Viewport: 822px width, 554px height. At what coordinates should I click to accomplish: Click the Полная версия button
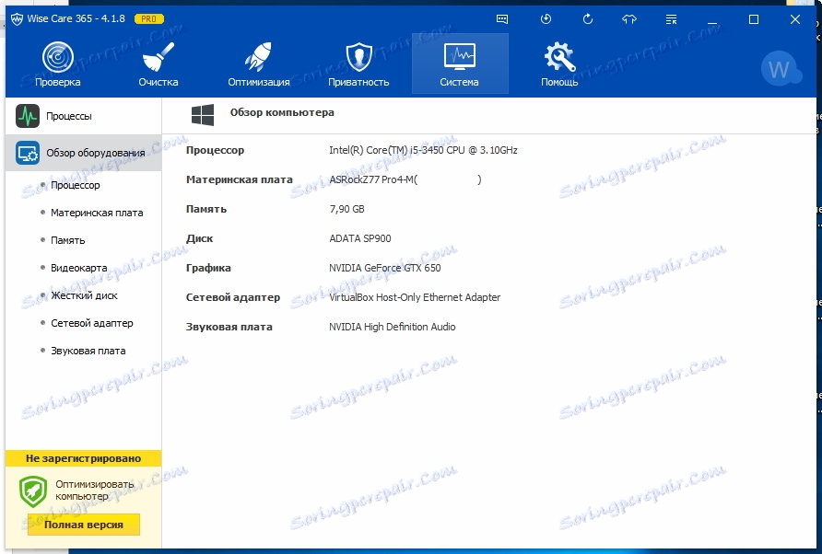(x=84, y=525)
